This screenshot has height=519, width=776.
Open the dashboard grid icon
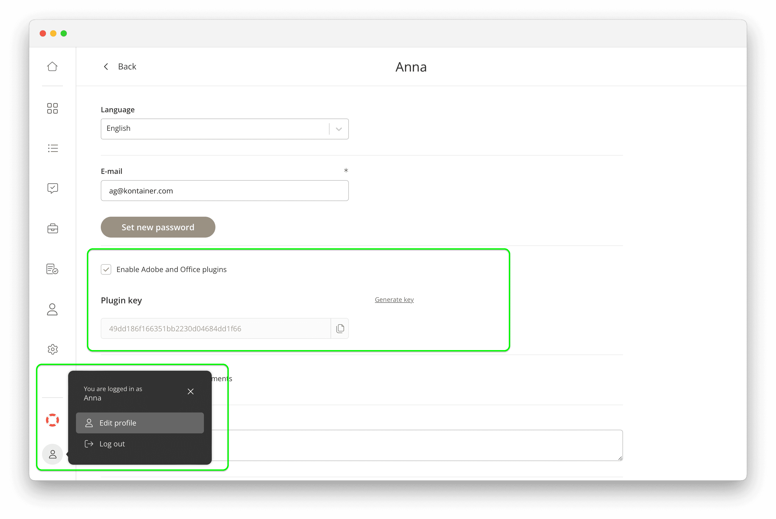coord(52,108)
